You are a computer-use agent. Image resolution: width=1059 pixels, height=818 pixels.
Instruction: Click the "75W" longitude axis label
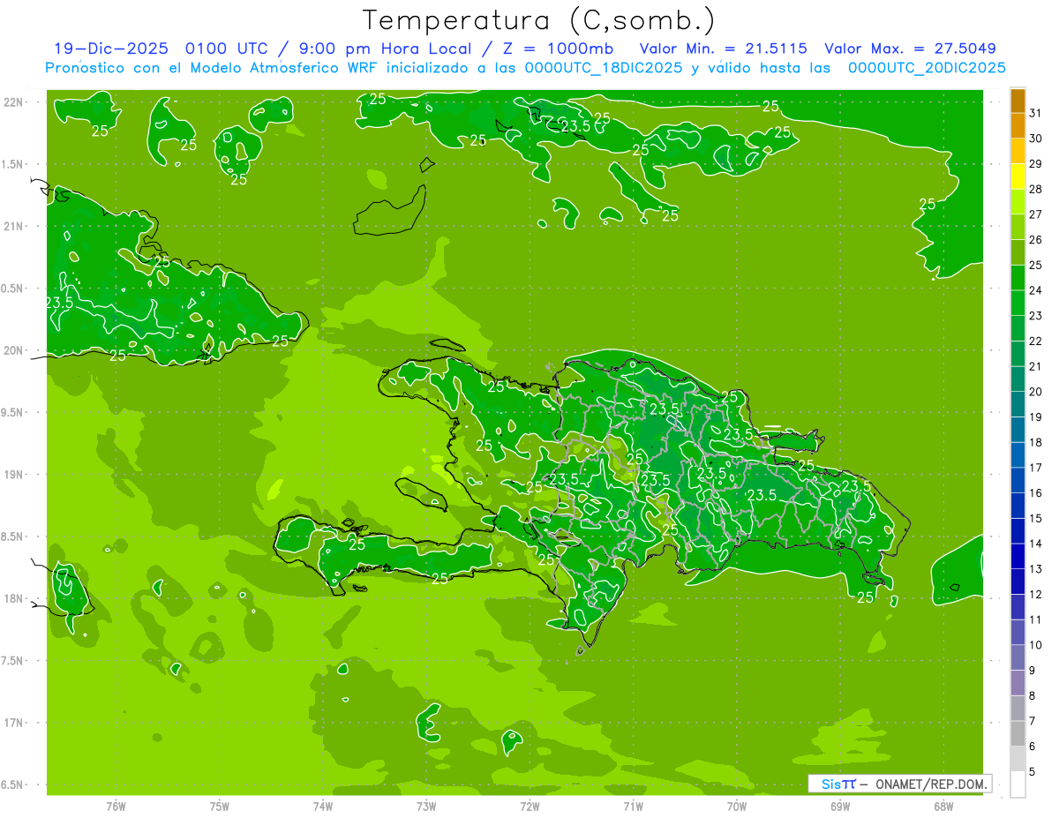(220, 807)
